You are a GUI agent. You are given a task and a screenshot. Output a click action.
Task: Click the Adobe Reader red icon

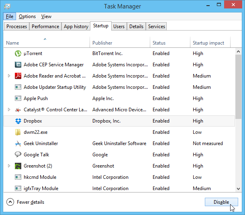coord(18,76)
